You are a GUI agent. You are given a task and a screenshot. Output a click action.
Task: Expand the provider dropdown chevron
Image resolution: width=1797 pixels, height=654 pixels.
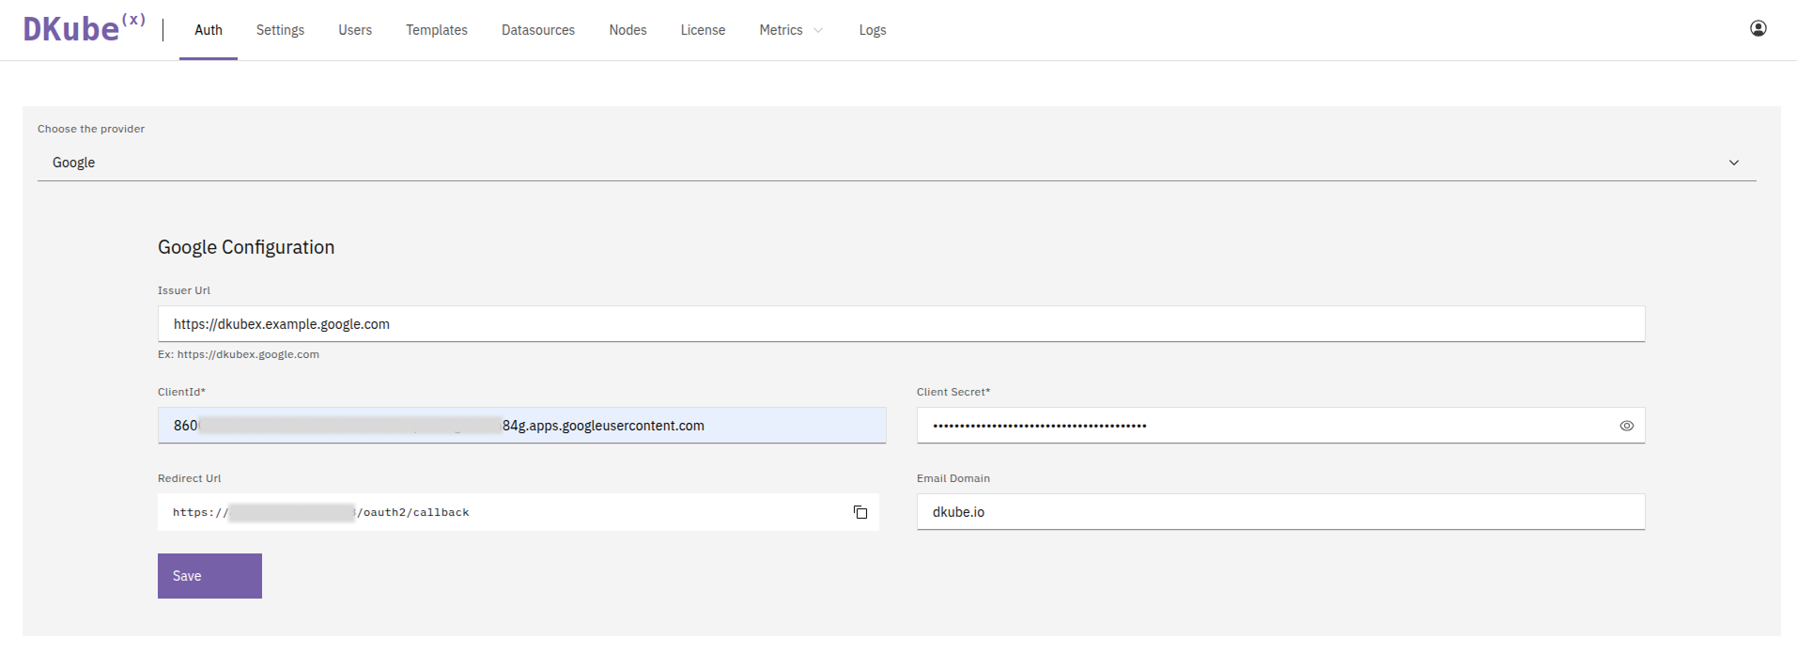1733,163
